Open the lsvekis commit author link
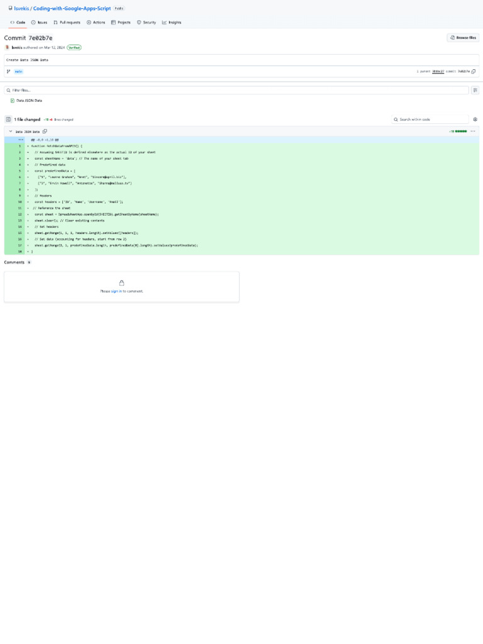 17,48
